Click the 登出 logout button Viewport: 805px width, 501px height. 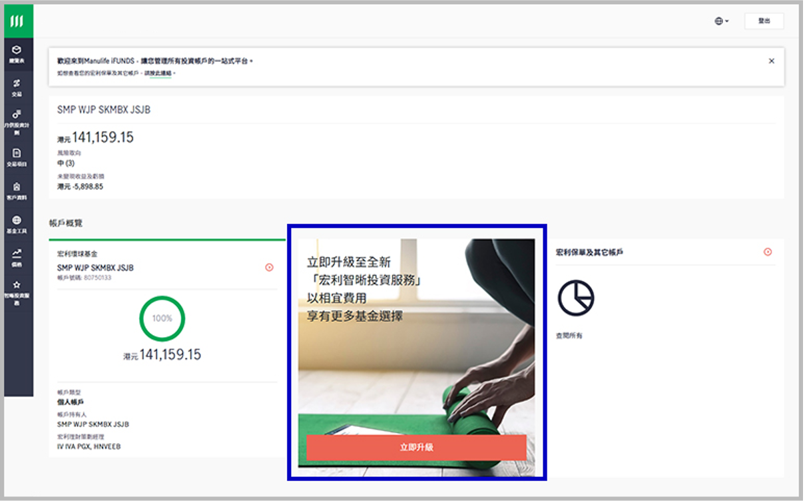click(764, 21)
